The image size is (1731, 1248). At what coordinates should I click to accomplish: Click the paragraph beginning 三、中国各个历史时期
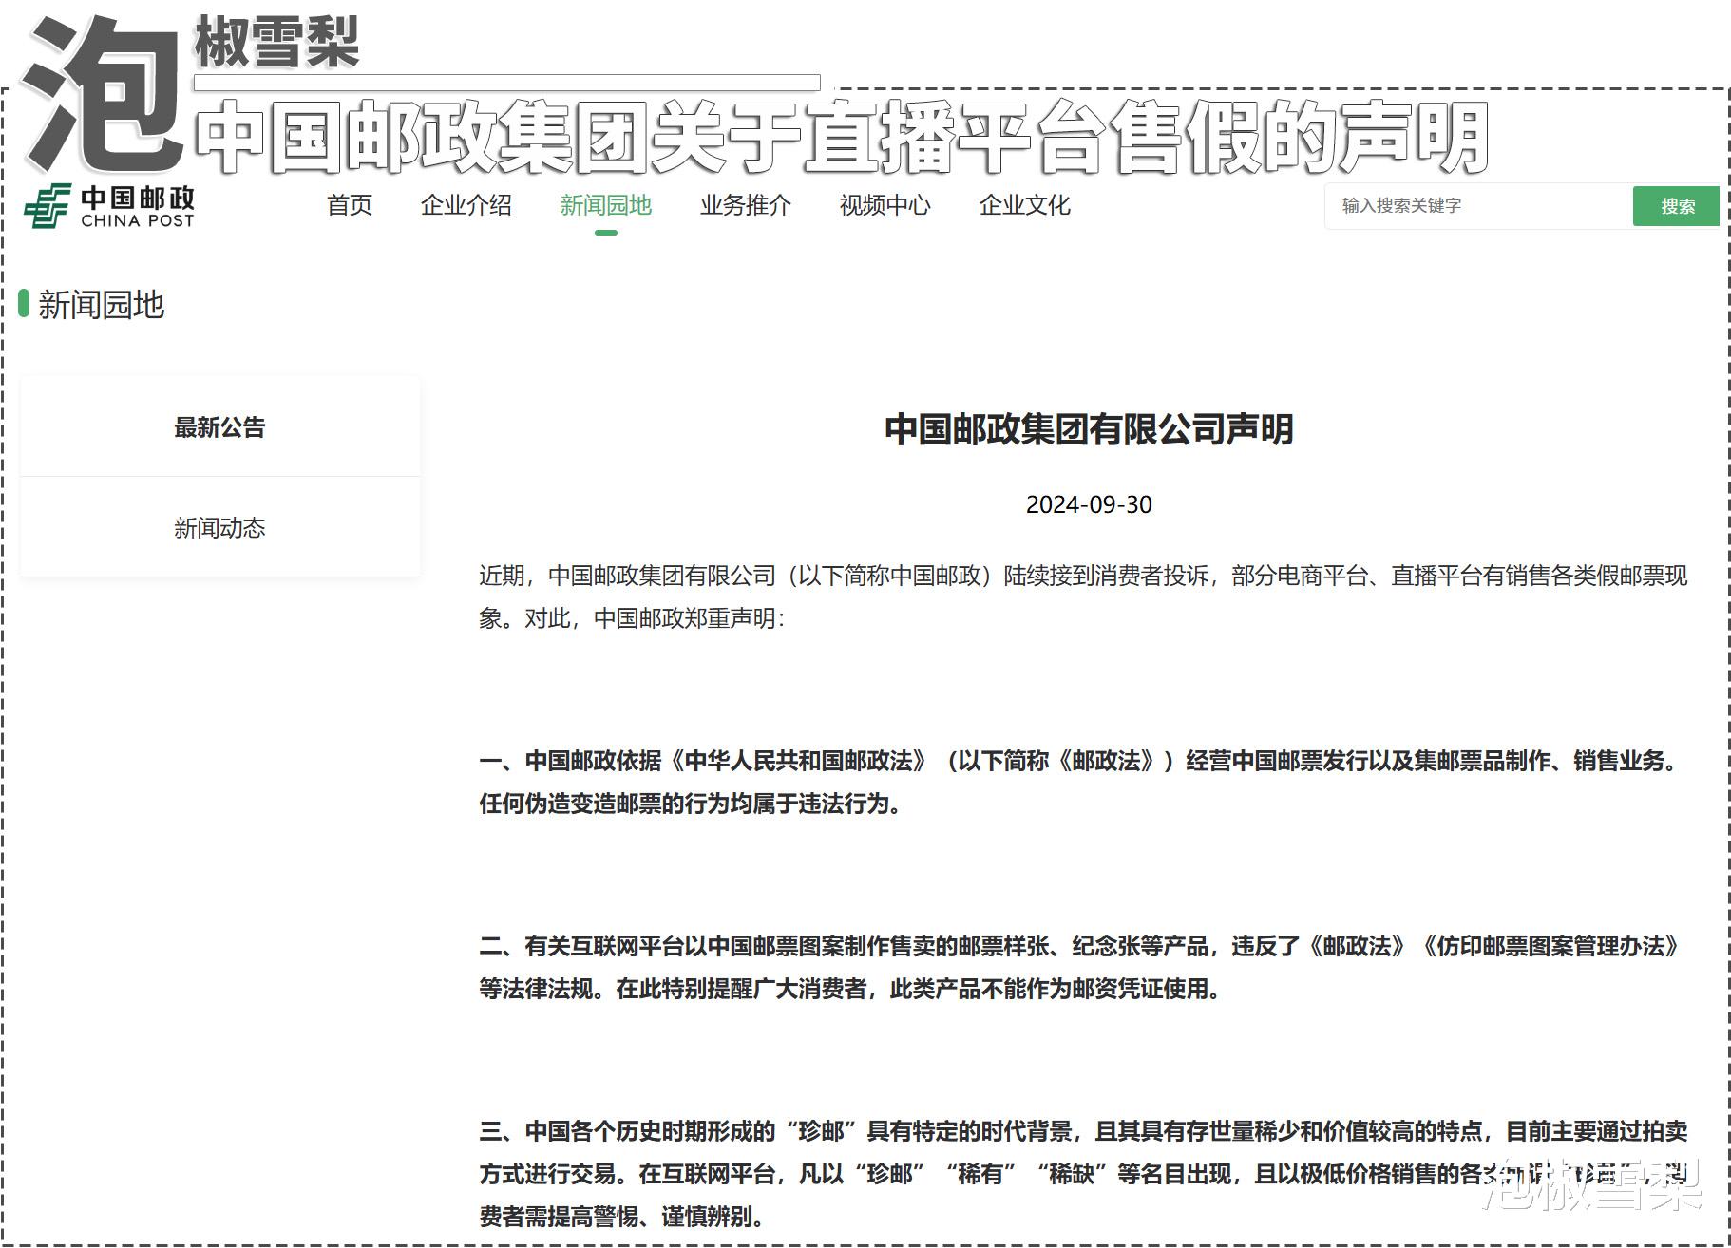(1084, 1173)
